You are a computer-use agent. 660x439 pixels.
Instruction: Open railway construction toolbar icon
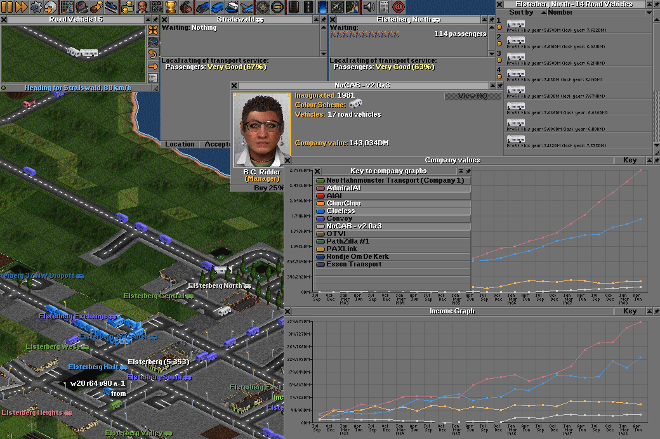(293, 7)
